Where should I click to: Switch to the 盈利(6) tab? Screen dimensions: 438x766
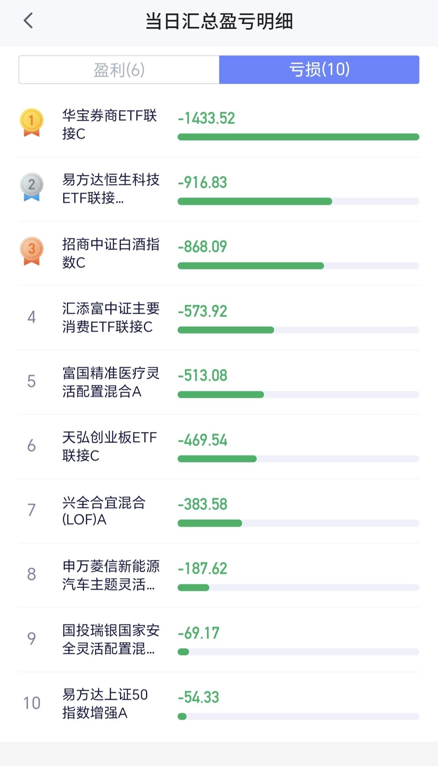coord(119,70)
